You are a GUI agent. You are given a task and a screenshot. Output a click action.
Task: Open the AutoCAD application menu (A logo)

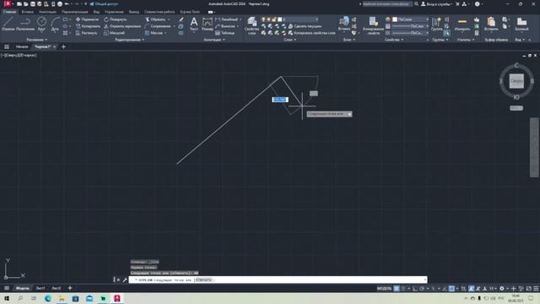[8, 3]
